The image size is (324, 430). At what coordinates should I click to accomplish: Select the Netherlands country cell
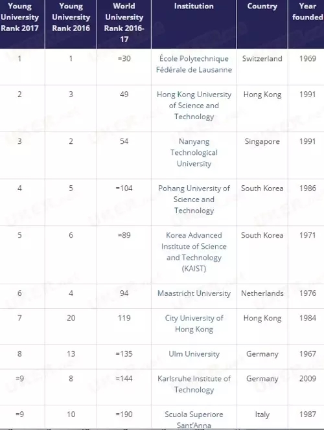[262, 293]
